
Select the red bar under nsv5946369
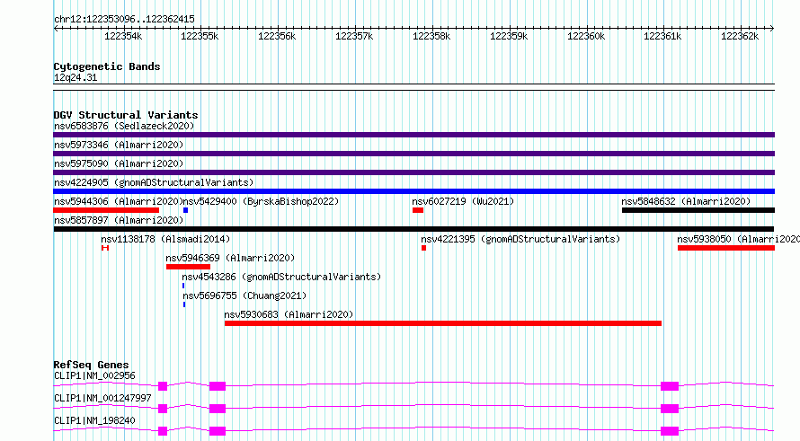pyautogui.click(x=188, y=267)
